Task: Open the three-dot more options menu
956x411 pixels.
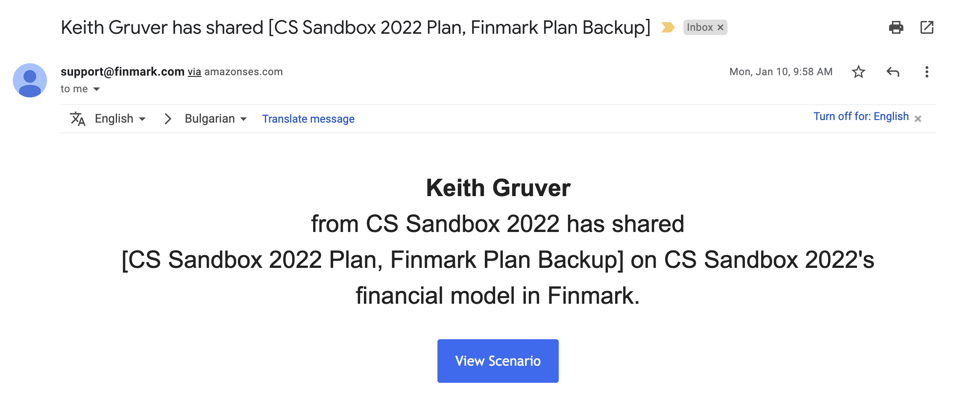Action: click(x=927, y=72)
